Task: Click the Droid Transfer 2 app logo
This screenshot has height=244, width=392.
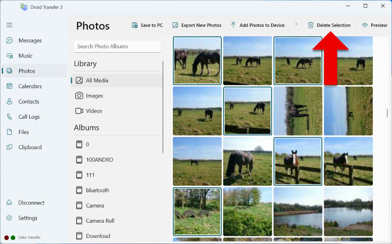Action: tap(24, 7)
